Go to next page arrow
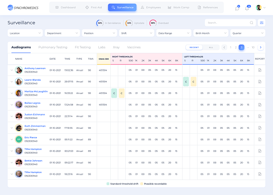This screenshot has height=195, width=273. coord(260,48)
